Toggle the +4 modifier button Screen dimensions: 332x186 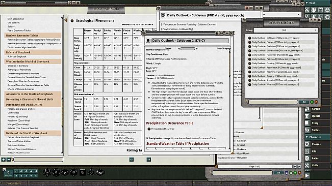(x=31, y=171)
